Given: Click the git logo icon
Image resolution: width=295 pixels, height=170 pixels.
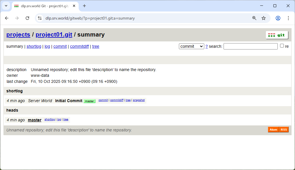Looking at the screenshot, I should pos(277,35).
